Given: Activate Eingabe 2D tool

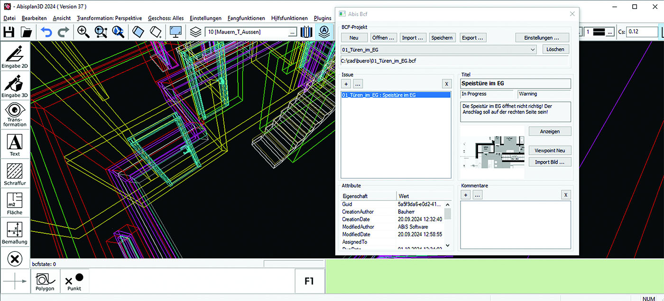Looking at the screenshot, I should [x=15, y=57].
